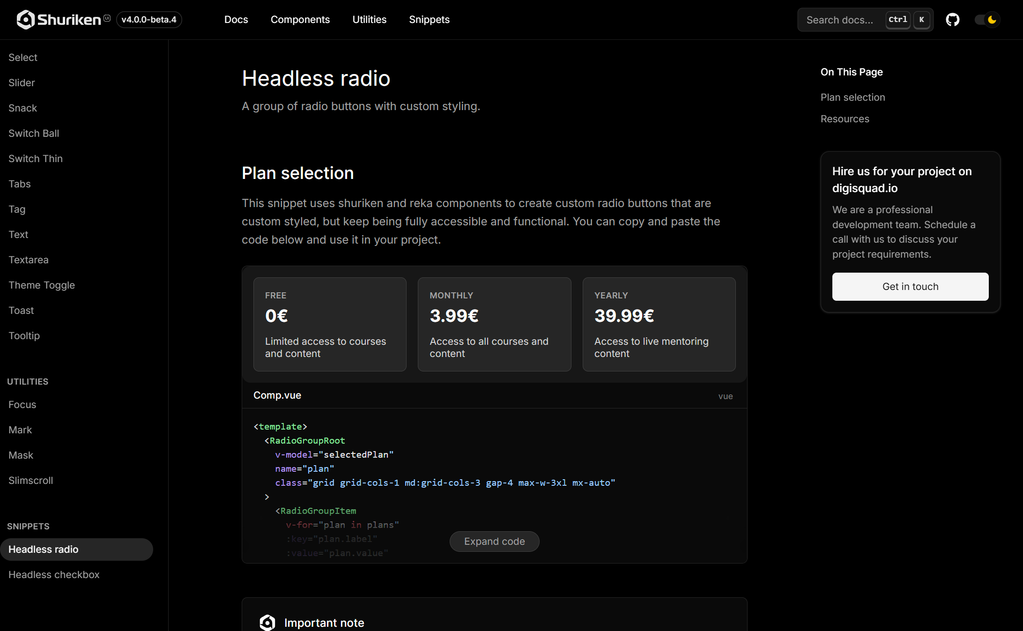Expand the Comp.vue code block
The image size is (1023, 631).
494,541
